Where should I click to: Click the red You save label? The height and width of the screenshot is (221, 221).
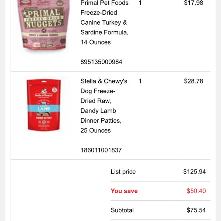point(124,191)
